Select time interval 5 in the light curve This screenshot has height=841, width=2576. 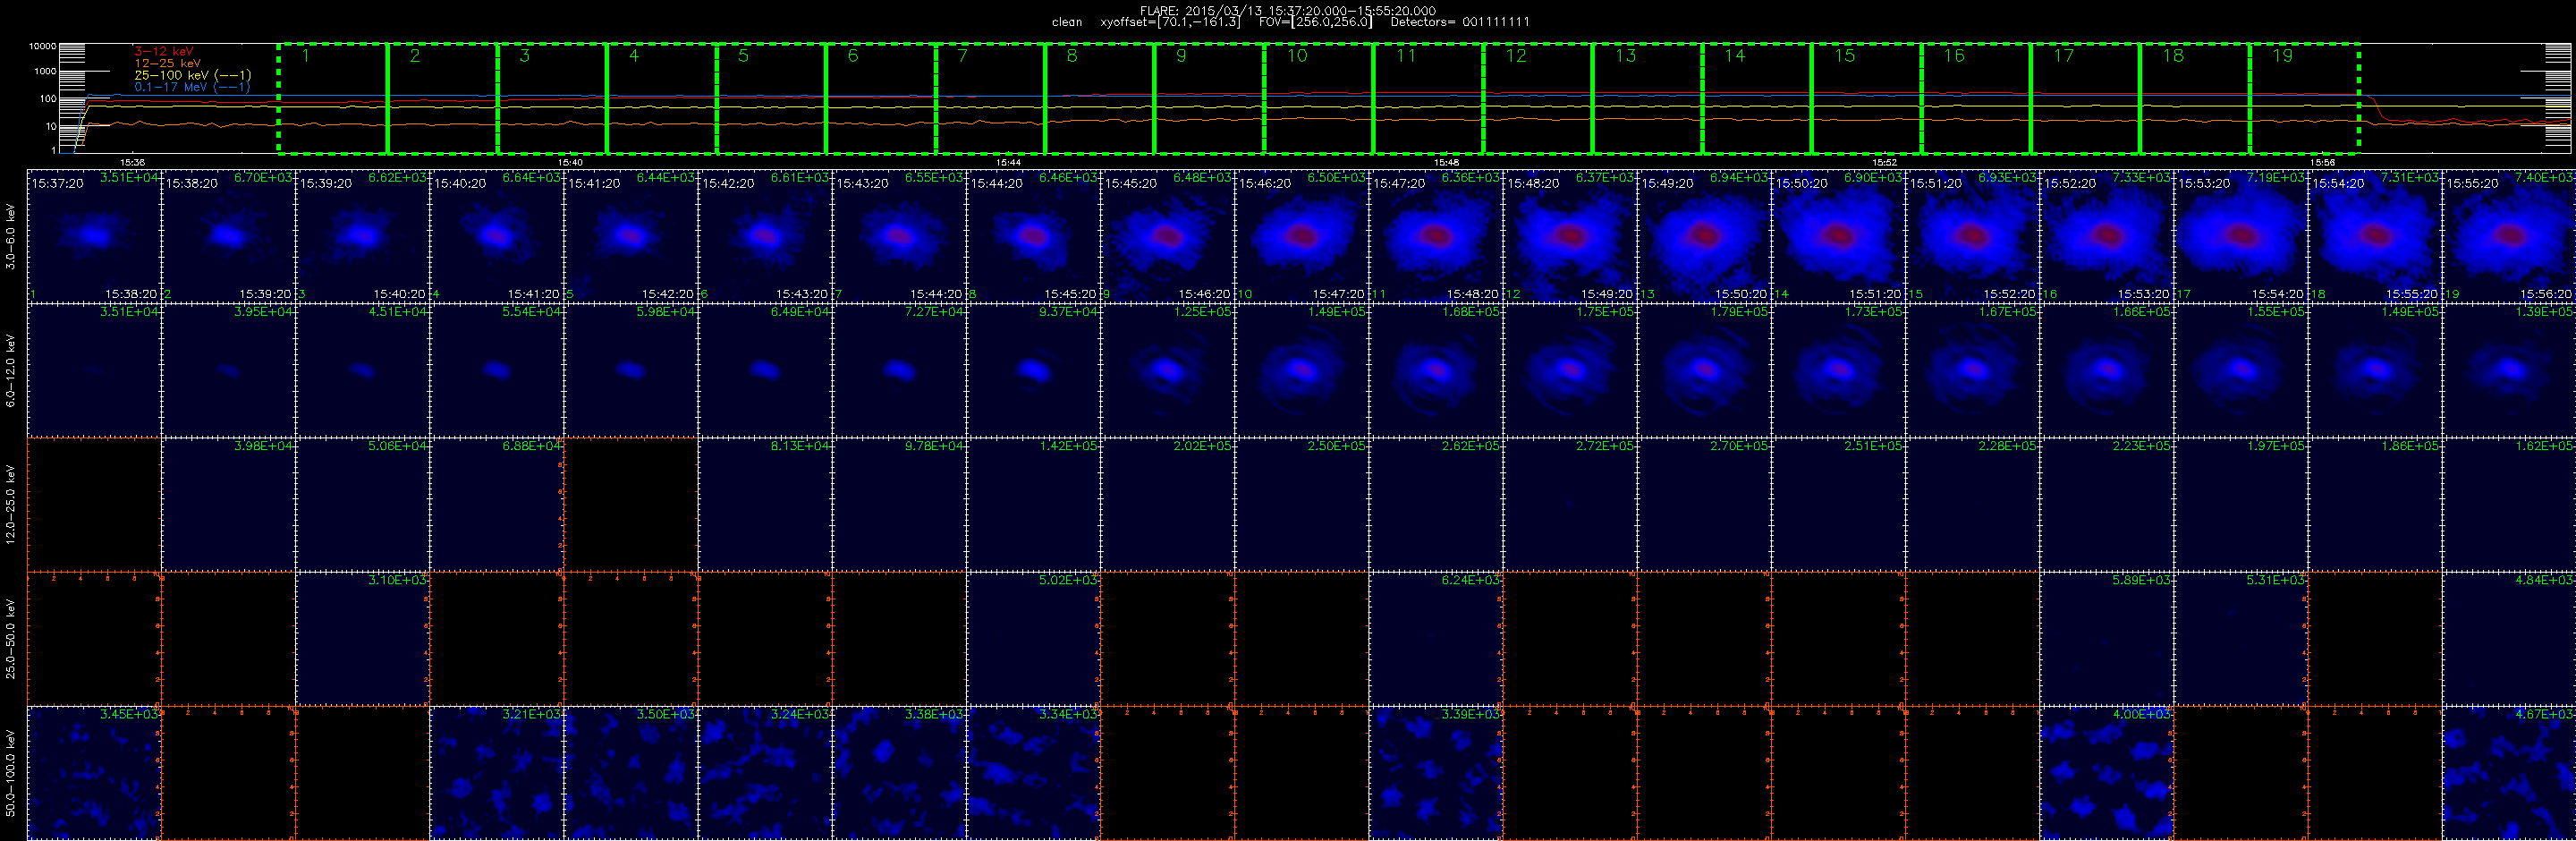point(771,99)
